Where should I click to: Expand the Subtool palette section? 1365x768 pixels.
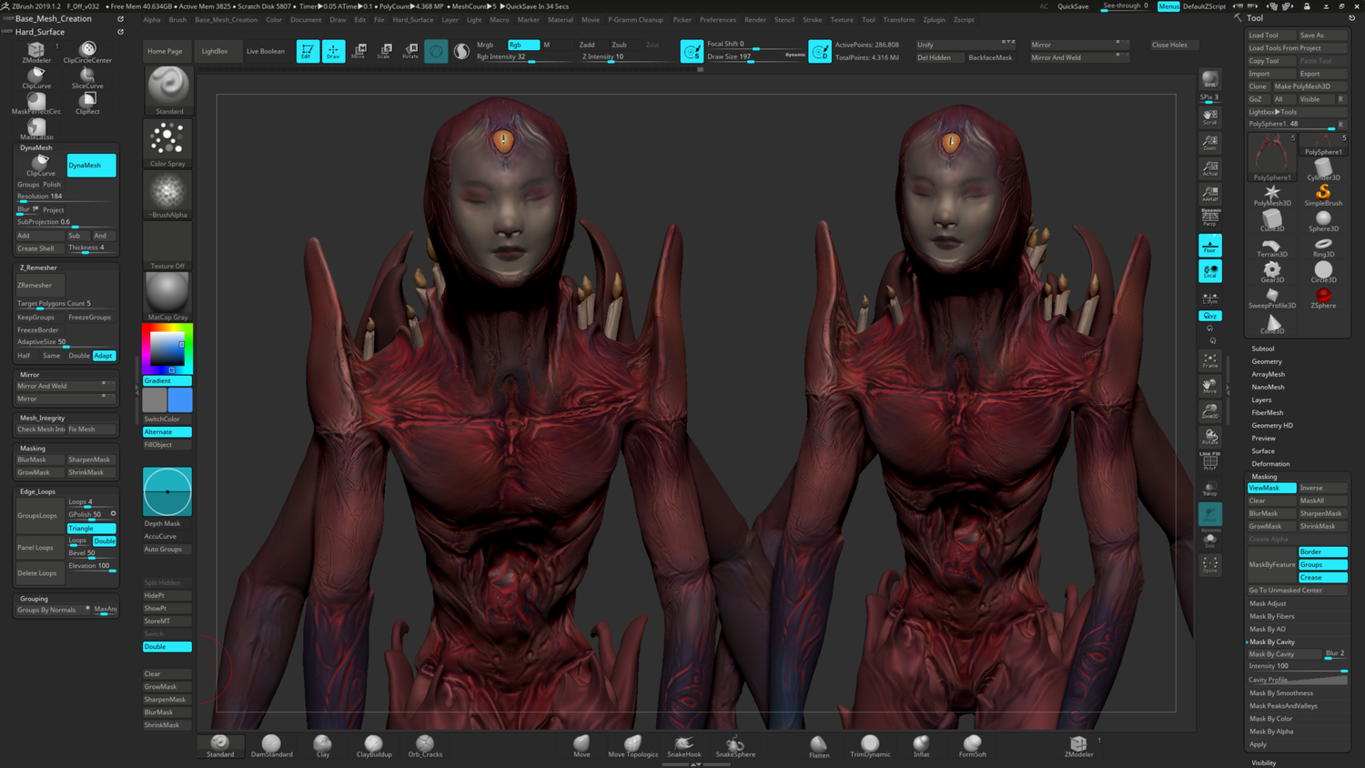pos(1263,349)
